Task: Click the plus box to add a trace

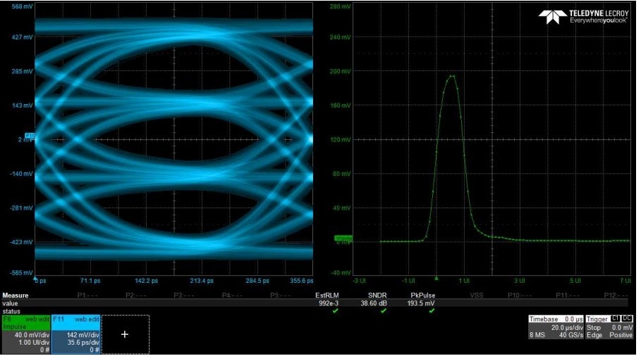Action: click(125, 334)
